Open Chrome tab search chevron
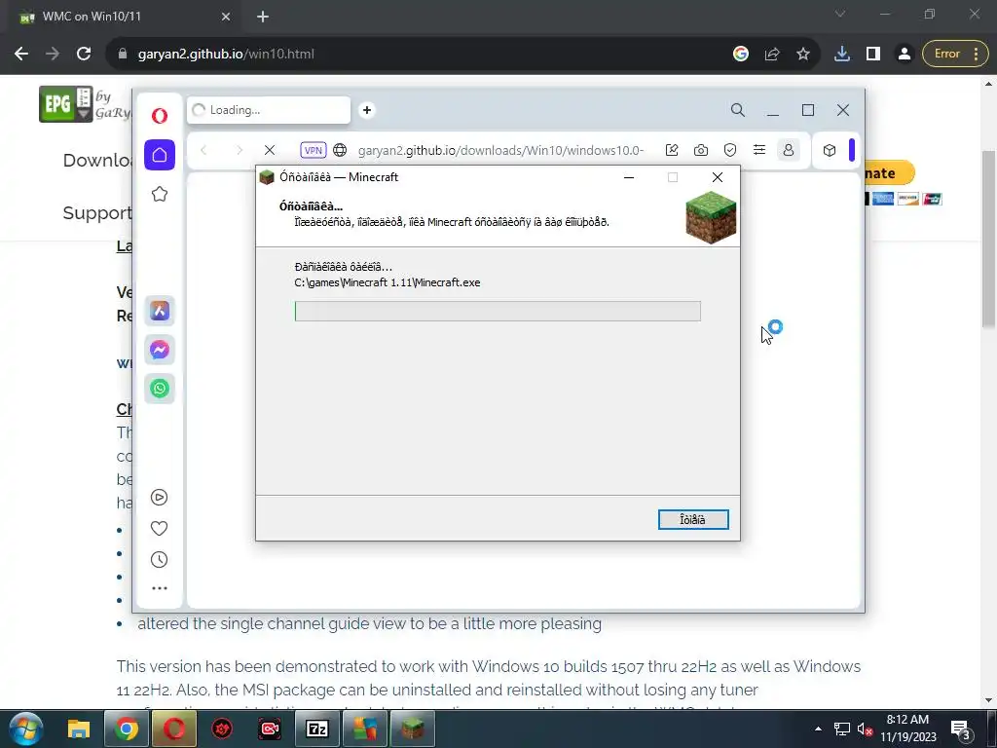This screenshot has width=997, height=748. [x=840, y=14]
